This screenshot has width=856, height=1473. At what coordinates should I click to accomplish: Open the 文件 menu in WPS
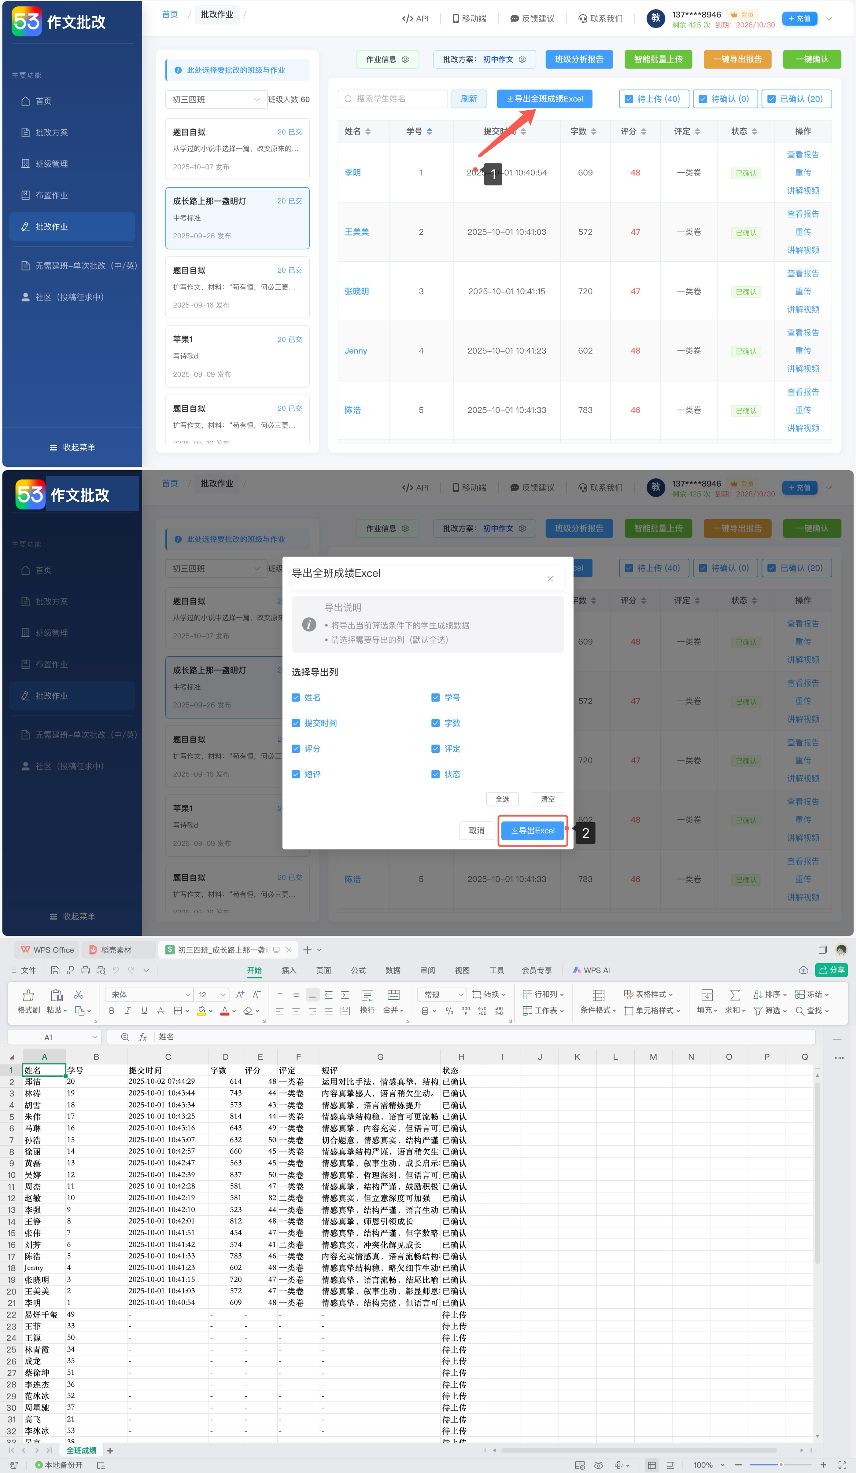[24, 970]
